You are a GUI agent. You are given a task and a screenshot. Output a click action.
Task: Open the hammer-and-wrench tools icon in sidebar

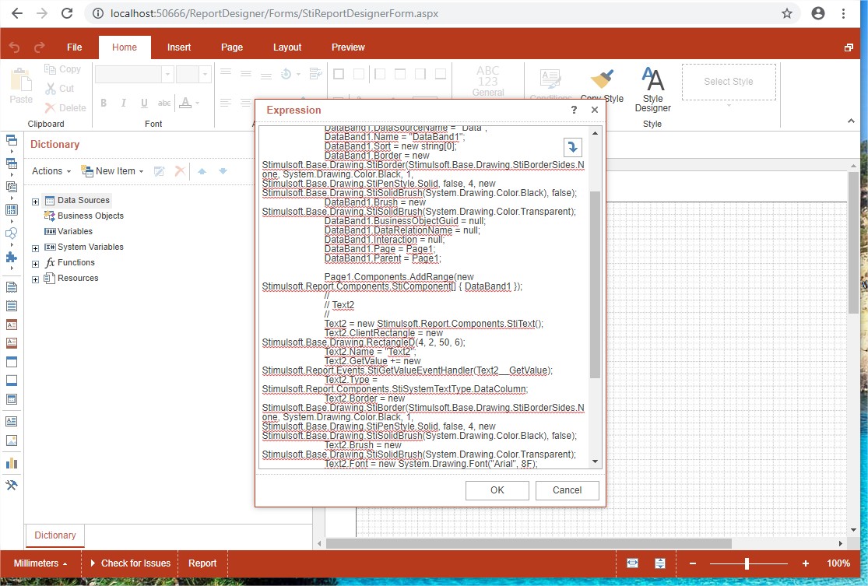[x=11, y=486]
